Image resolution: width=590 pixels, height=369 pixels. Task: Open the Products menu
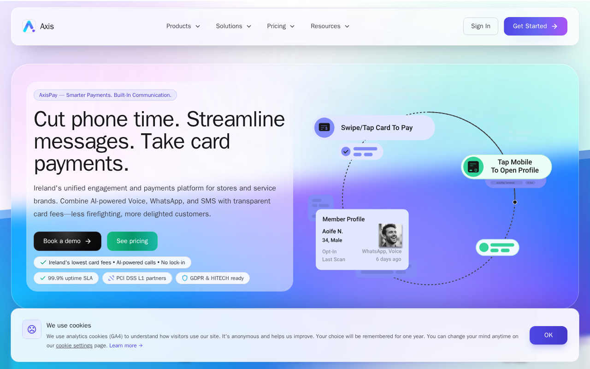coord(183,26)
